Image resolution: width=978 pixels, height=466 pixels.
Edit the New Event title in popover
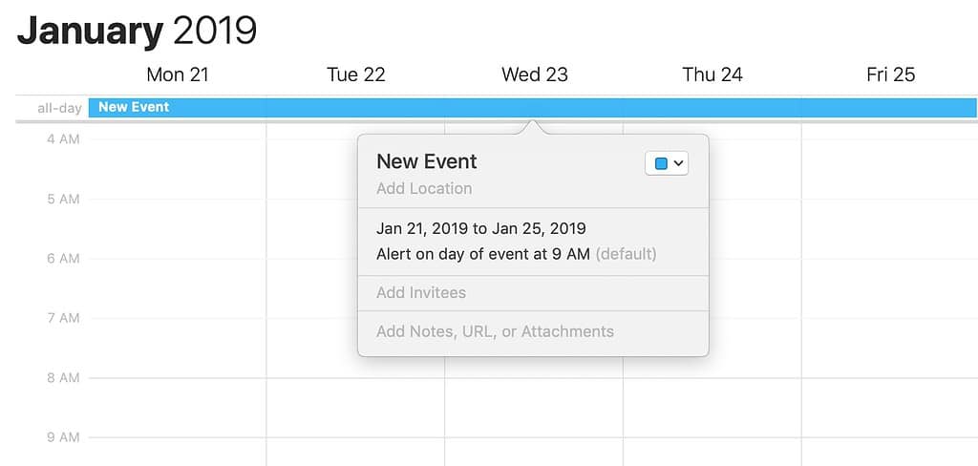click(x=427, y=161)
